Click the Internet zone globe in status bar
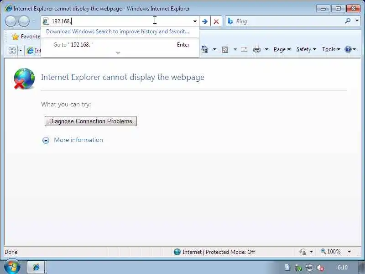365x274 pixels. [x=177, y=252]
